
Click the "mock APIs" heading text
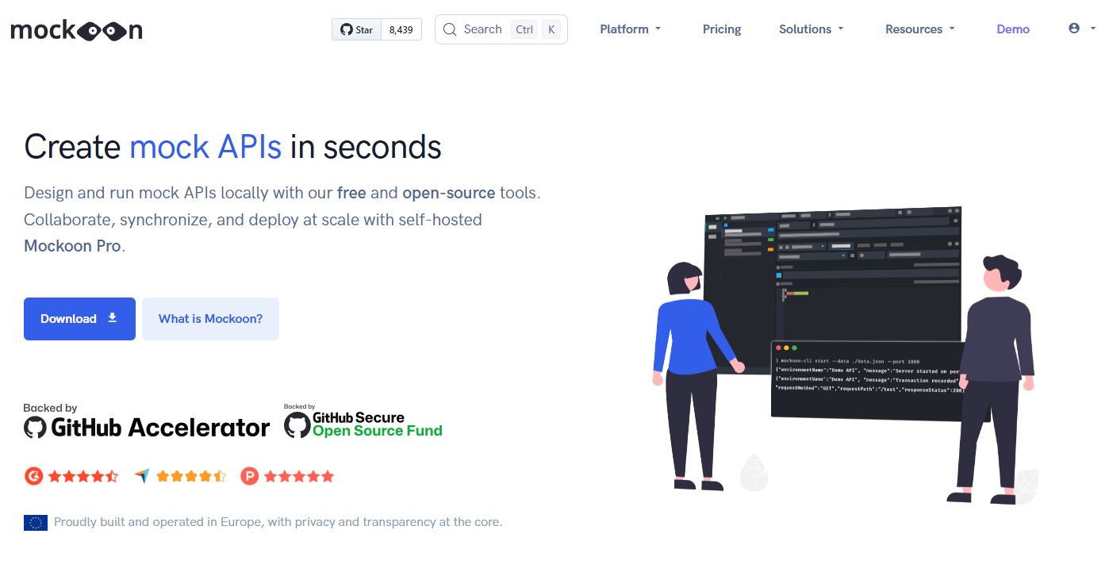[205, 148]
